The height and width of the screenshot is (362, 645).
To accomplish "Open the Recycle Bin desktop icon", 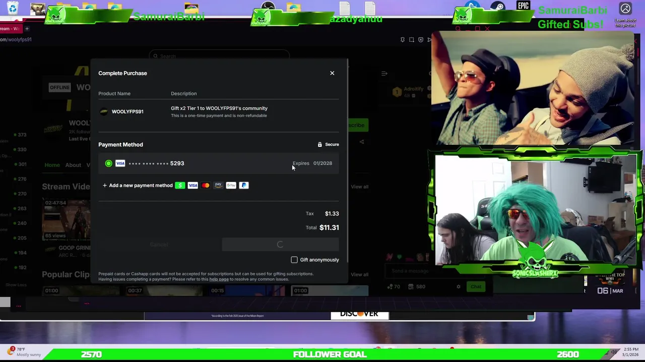I will pos(13,8).
